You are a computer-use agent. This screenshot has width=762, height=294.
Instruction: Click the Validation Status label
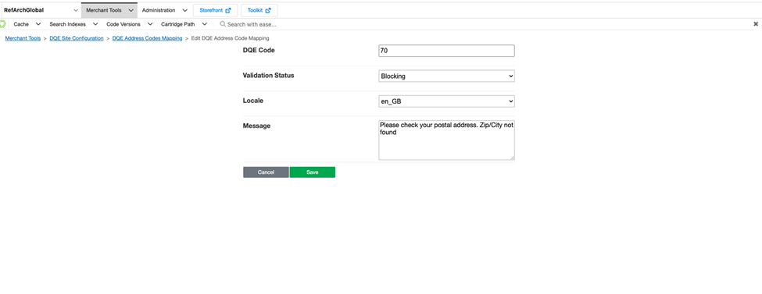click(x=268, y=75)
